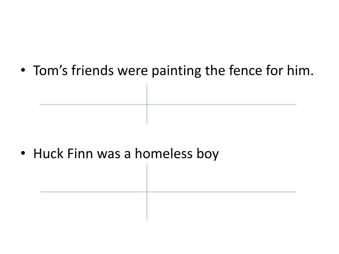This screenshot has height=254, width=339.
Task: Click the word "Finn"
Action: 80,153
